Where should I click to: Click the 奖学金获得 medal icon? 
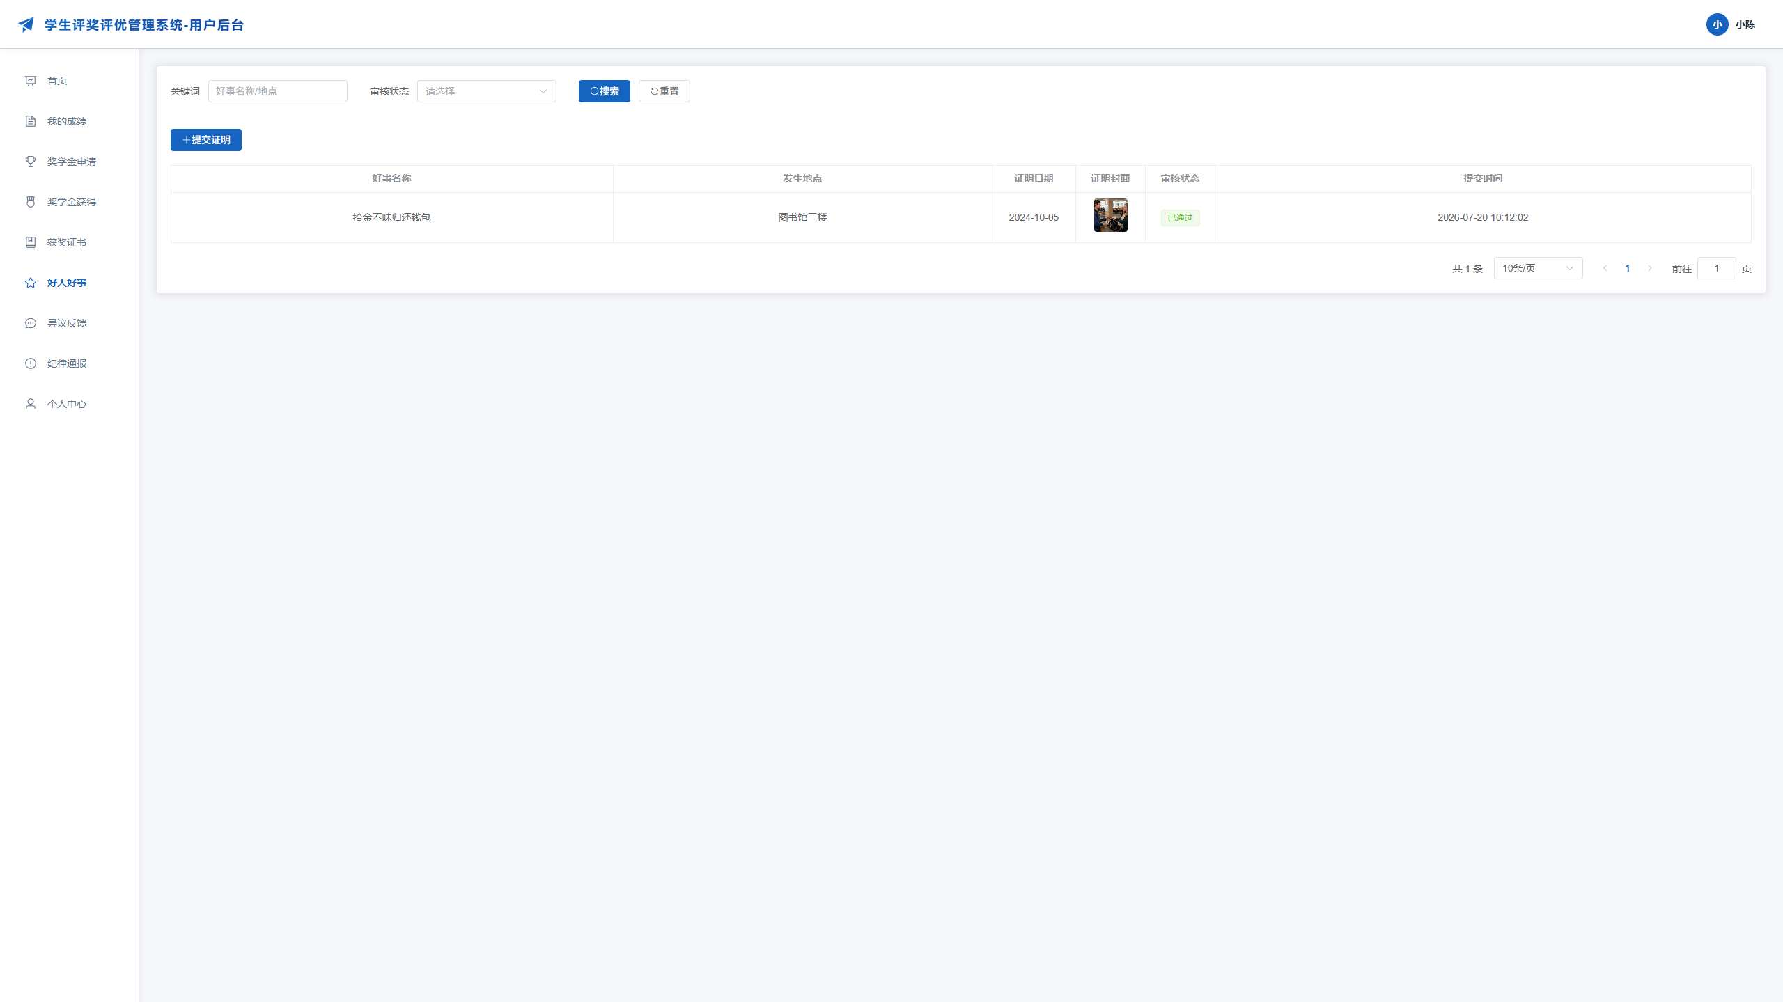31,202
